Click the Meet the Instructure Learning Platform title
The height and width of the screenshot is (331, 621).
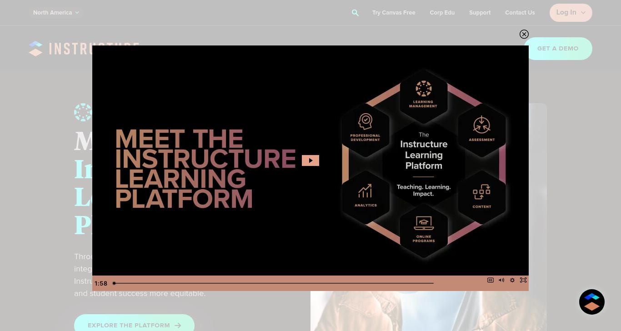coord(205,169)
